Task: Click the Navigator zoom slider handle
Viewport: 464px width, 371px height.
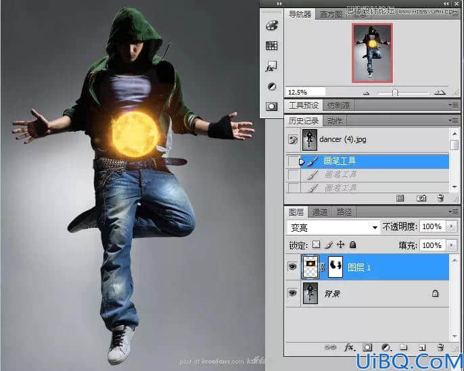Action: (x=394, y=93)
